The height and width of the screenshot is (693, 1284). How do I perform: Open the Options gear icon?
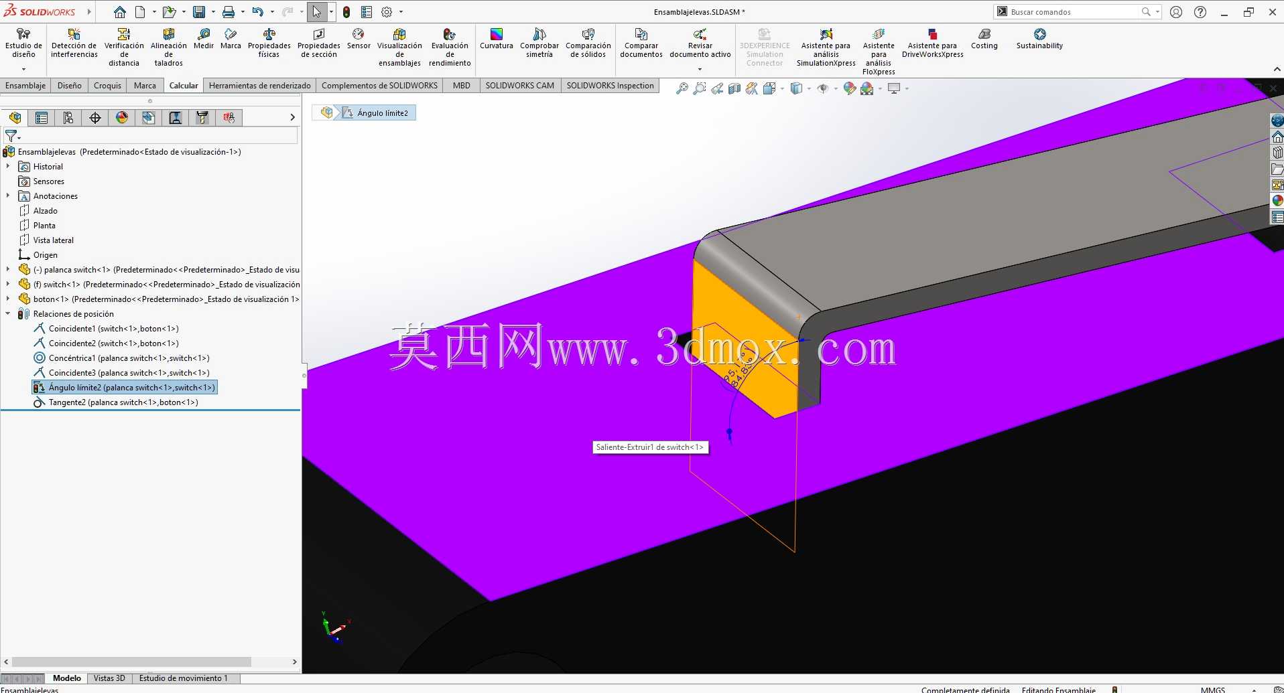point(387,12)
